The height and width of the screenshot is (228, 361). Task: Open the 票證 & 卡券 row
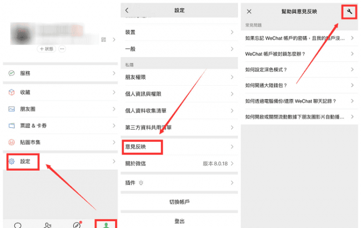coord(61,126)
